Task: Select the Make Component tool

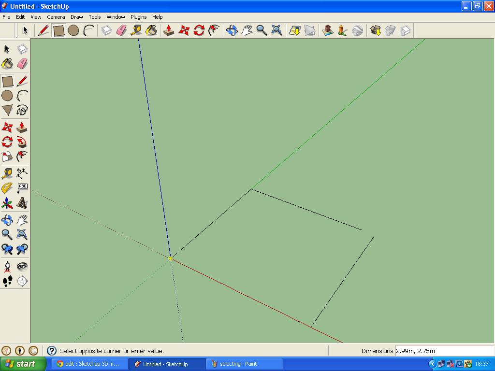Action: 22,48
